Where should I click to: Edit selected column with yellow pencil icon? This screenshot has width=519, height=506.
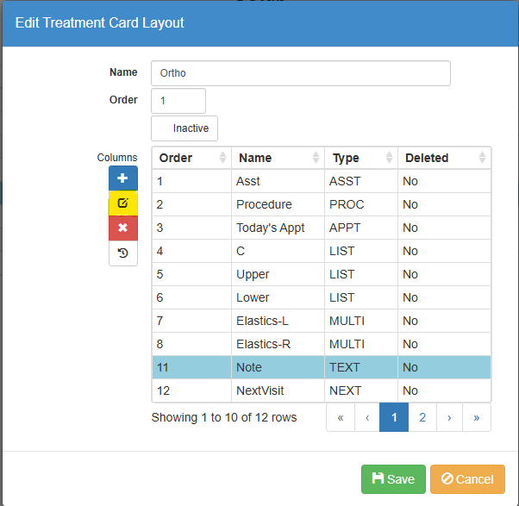pyautogui.click(x=122, y=203)
